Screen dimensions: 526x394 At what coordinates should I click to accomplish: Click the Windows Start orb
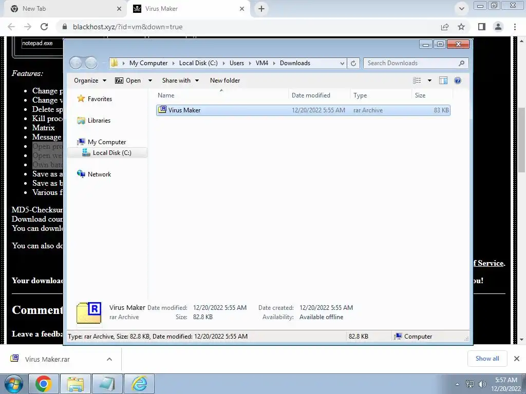13,384
